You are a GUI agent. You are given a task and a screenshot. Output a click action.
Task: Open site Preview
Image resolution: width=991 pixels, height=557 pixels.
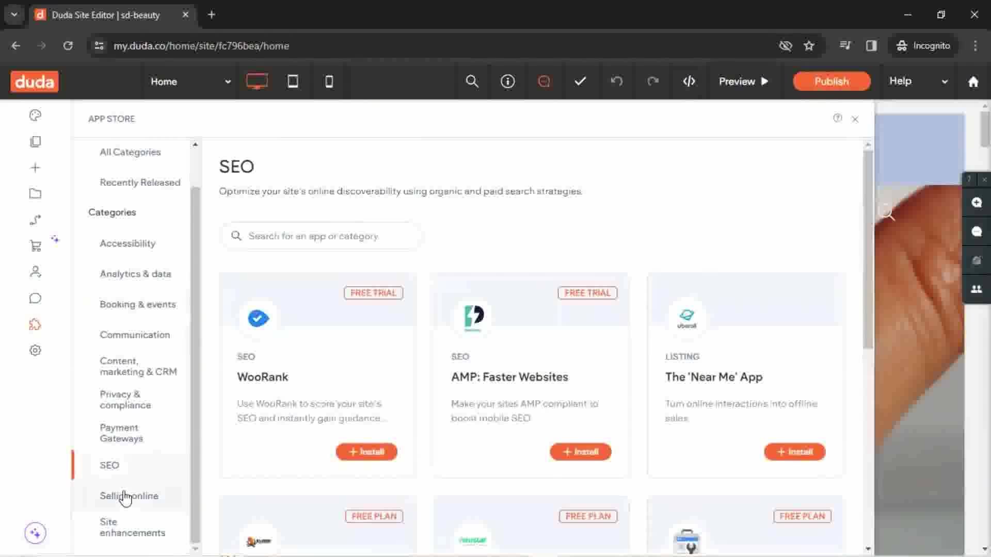[744, 81]
